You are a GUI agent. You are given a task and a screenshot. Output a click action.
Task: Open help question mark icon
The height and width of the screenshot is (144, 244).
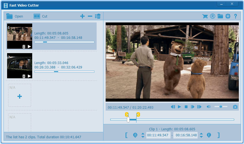point(236,16)
